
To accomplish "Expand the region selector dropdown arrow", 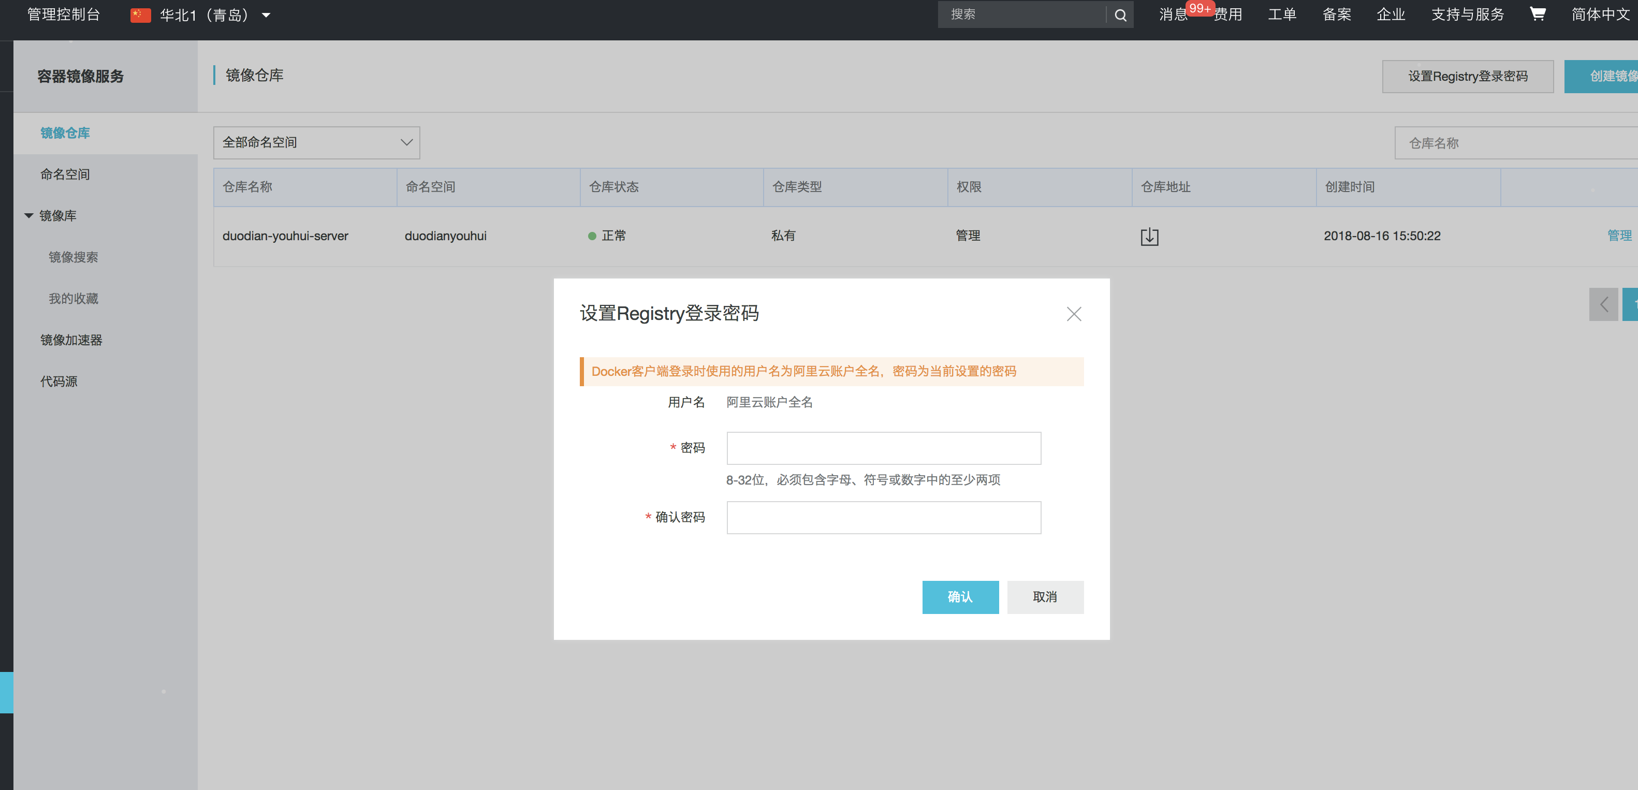I will (267, 15).
